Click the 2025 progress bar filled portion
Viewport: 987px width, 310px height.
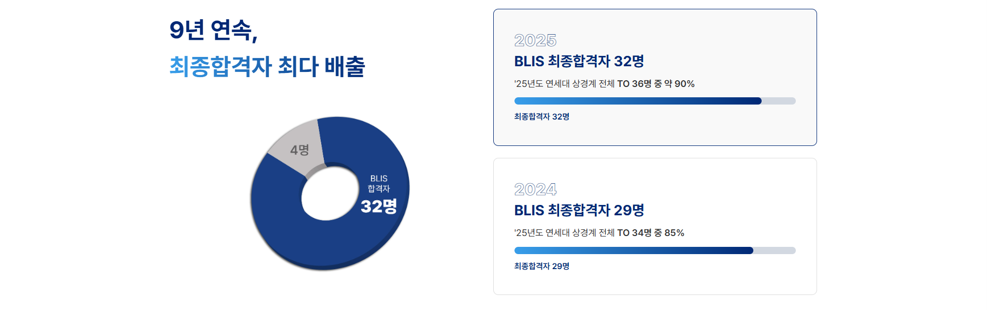pos(637,101)
